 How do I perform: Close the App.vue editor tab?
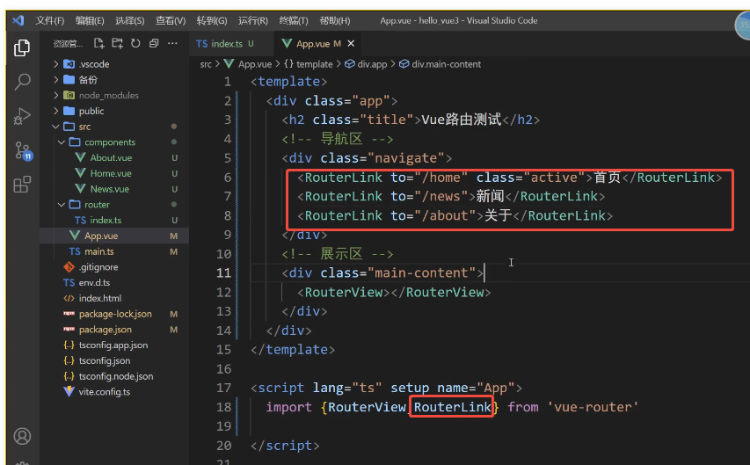click(x=351, y=44)
